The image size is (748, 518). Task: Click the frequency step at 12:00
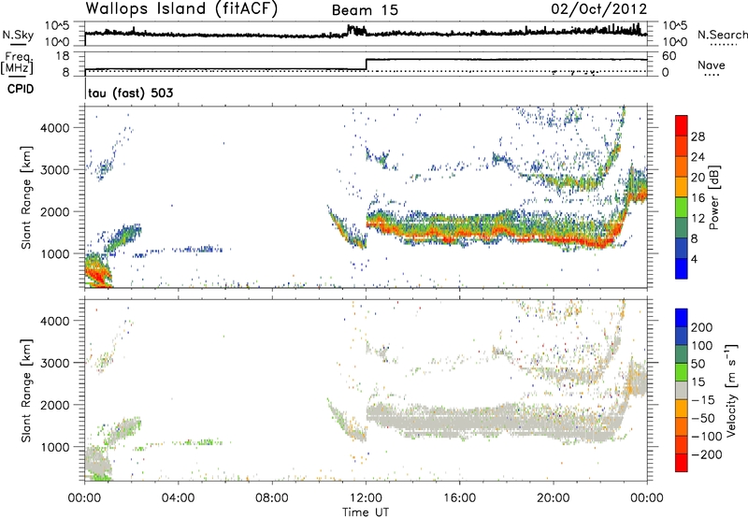tap(366, 65)
